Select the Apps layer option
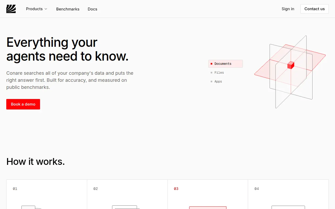Screen dimensions: 335x209 click(226, 82)
